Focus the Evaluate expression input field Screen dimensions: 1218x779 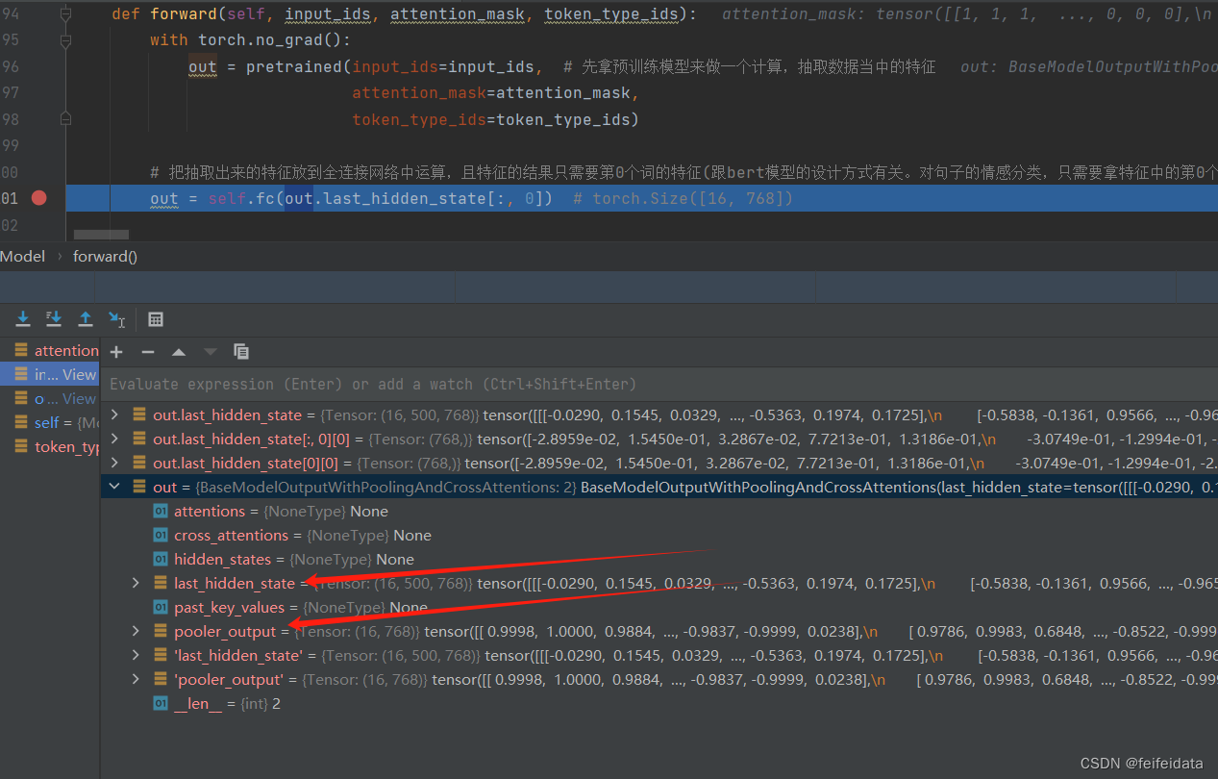659,384
